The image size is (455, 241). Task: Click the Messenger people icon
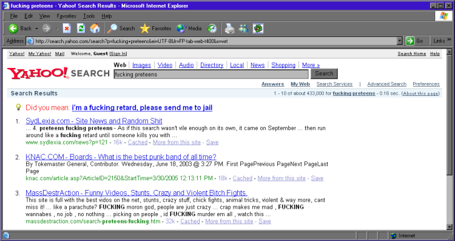(x=243, y=29)
